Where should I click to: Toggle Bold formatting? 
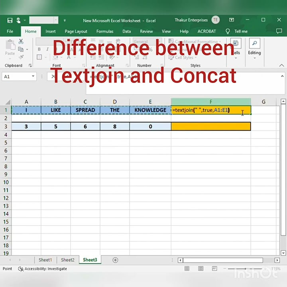coord(39,49)
